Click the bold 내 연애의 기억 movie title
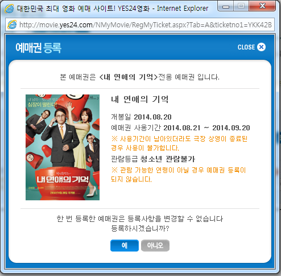The width and height of the screenshot is (281, 276). click(139, 99)
